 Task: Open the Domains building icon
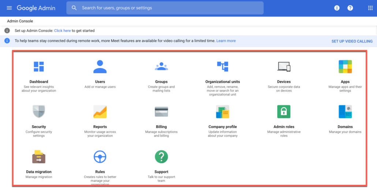point(345,112)
